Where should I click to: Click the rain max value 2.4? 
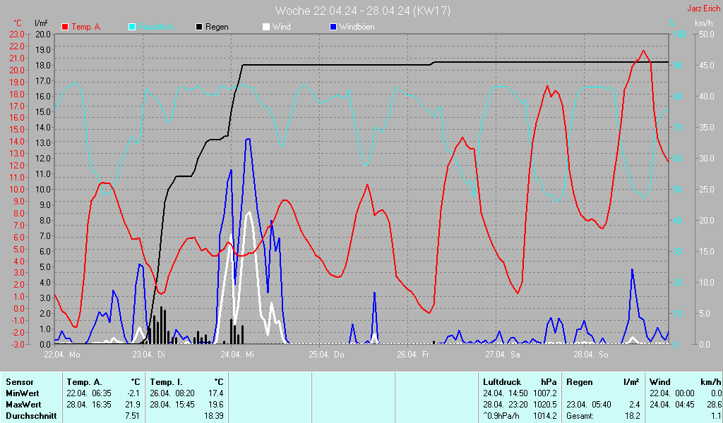coord(635,405)
